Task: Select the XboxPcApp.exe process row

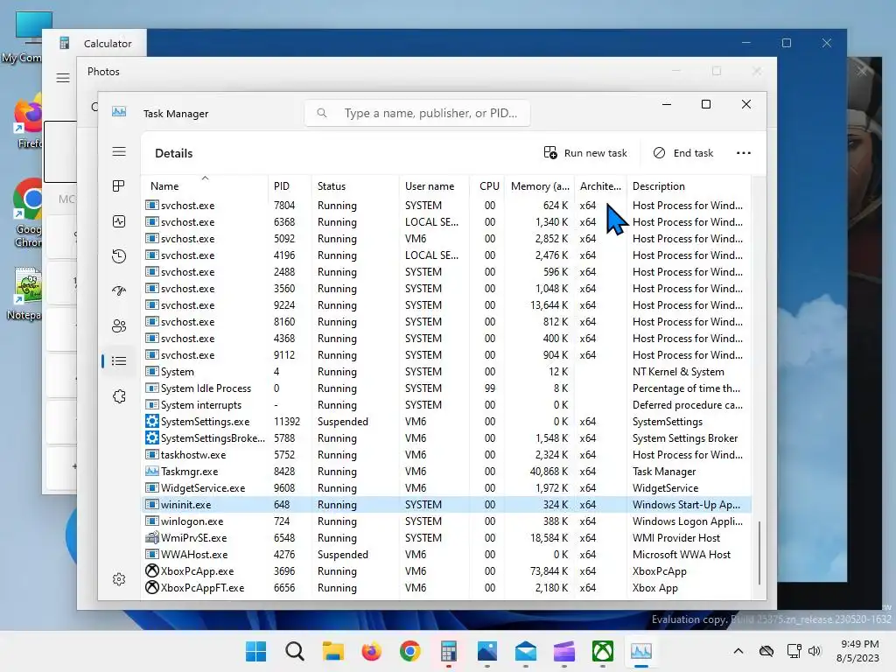Action: [446, 571]
